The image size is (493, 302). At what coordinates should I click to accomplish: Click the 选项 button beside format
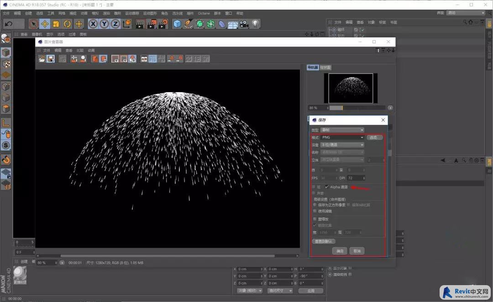click(374, 137)
